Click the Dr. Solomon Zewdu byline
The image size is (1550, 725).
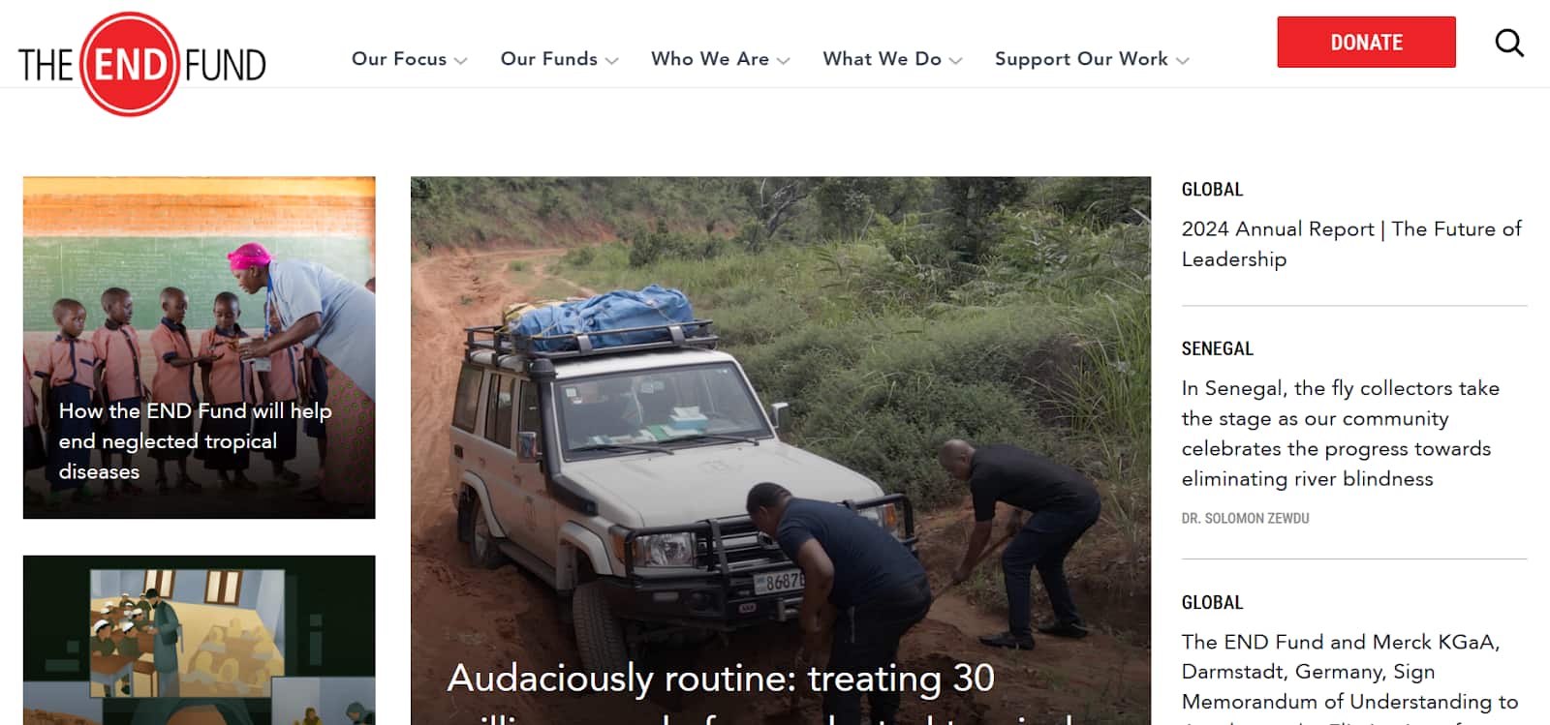pos(1245,519)
